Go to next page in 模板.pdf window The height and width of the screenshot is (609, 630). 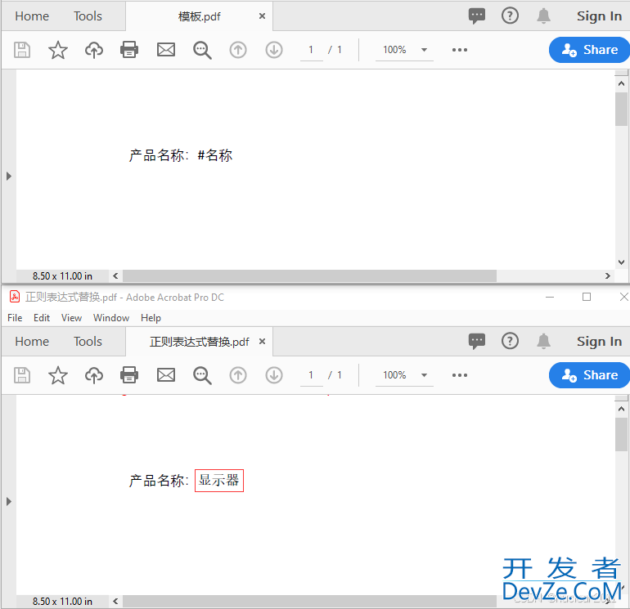[274, 50]
